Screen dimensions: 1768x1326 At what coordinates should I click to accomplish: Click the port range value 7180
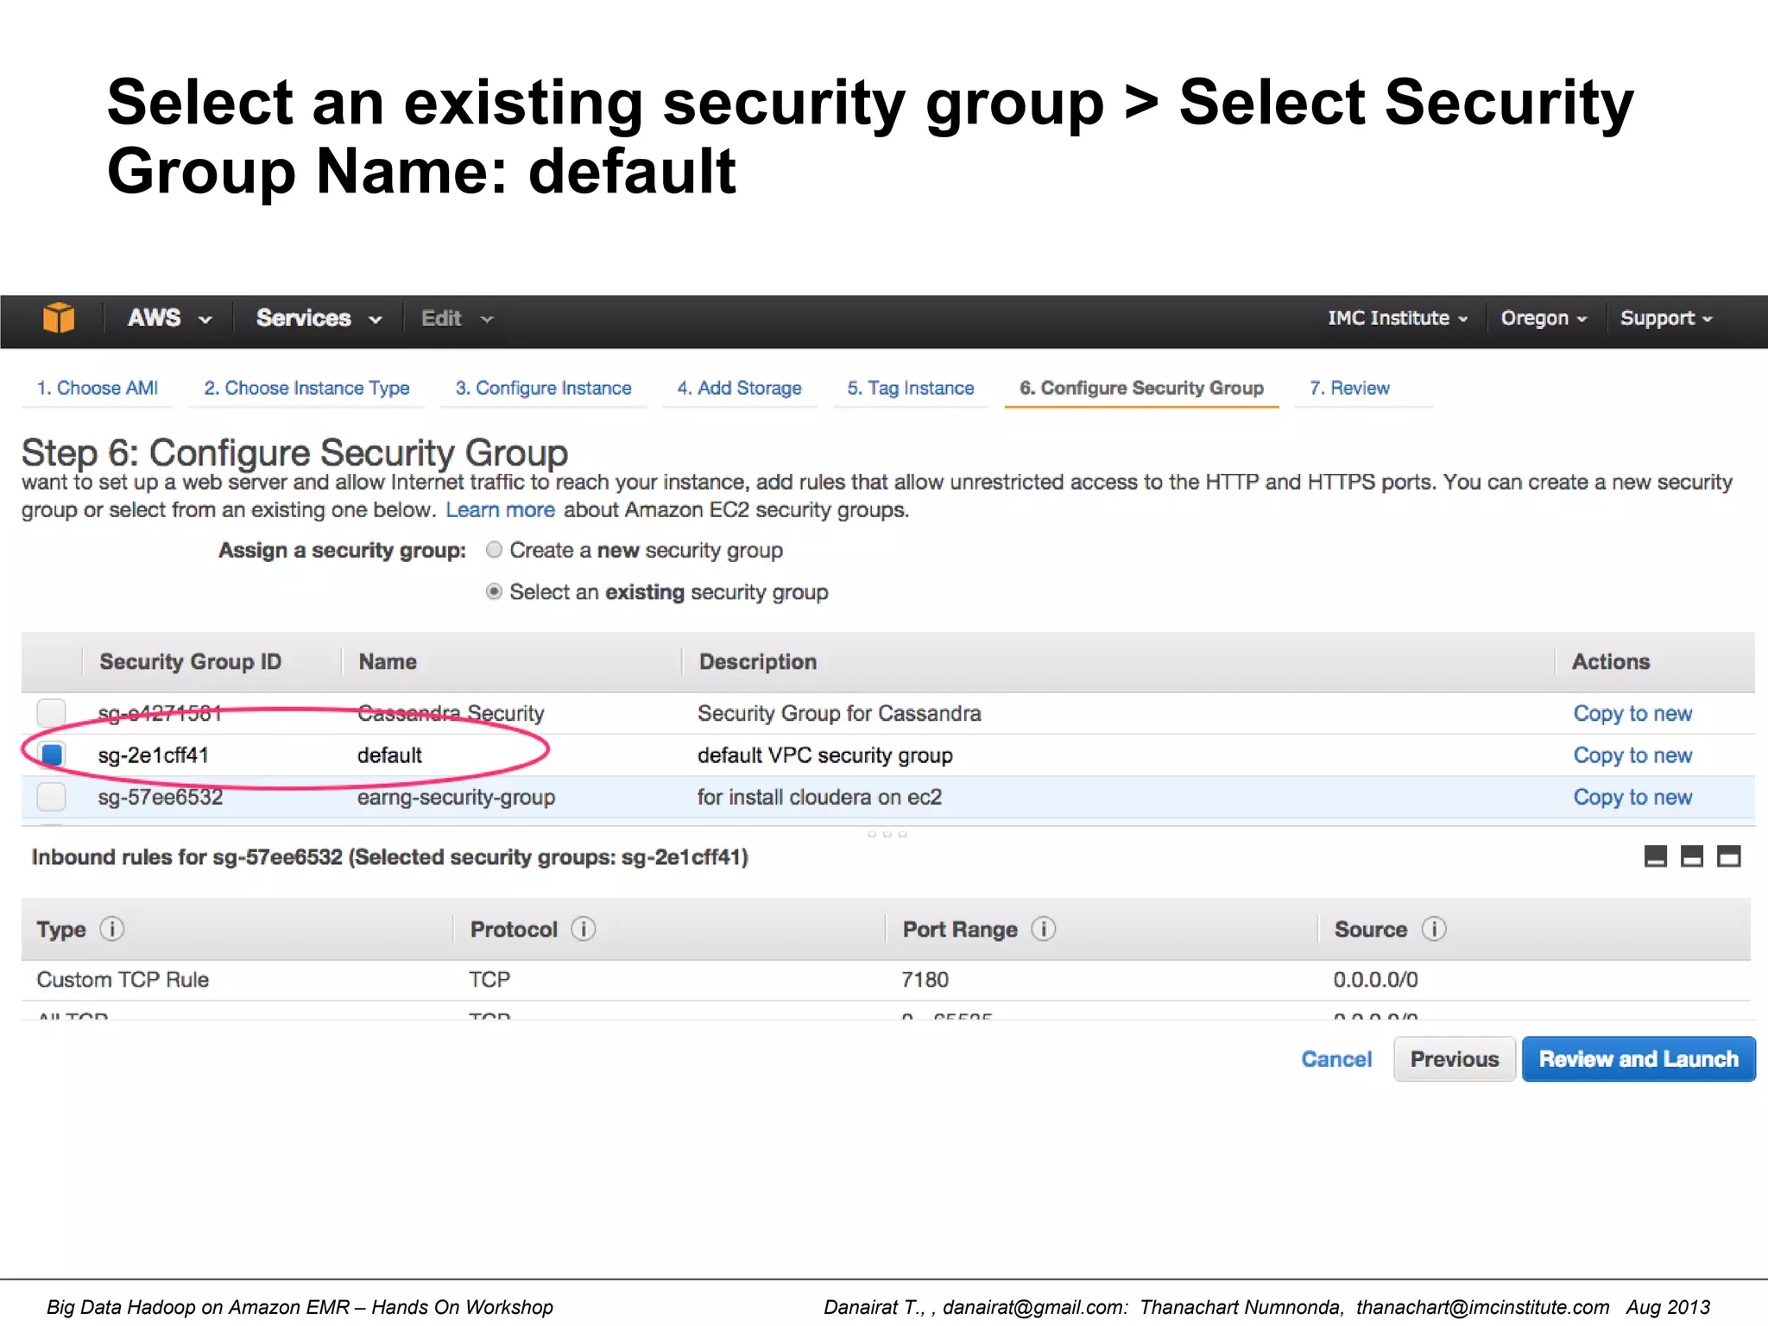click(x=925, y=980)
